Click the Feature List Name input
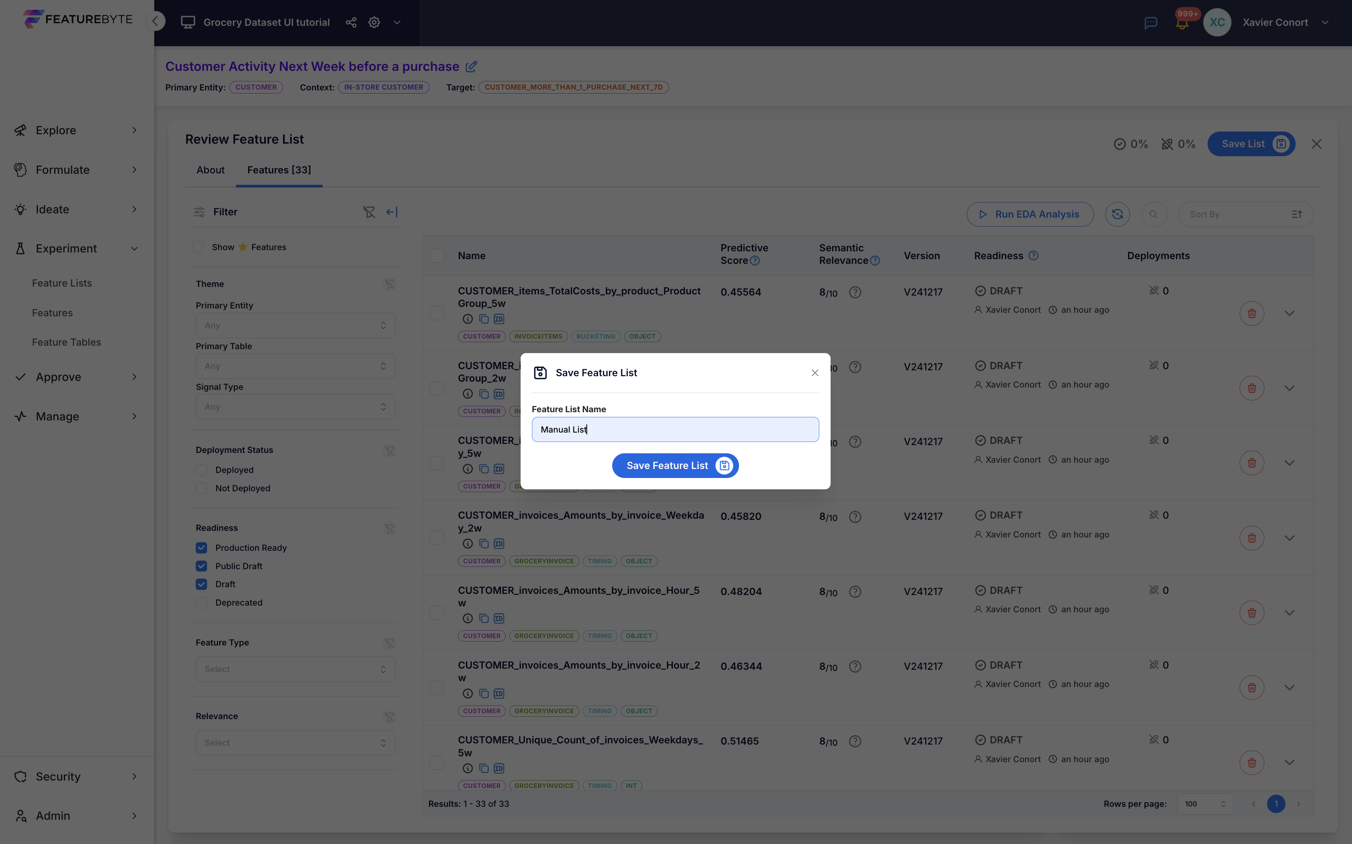1352x844 pixels. click(x=675, y=429)
